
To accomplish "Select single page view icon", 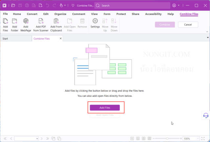I will point(132,138).
